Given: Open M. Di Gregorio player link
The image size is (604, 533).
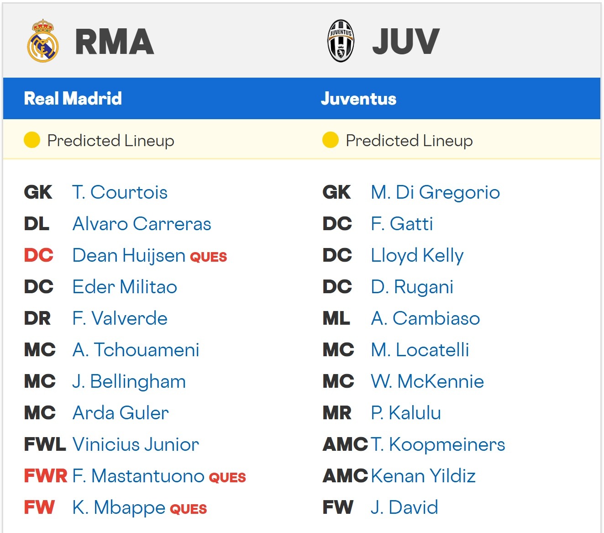Looking at the screenshot, I should pos(435,192).
